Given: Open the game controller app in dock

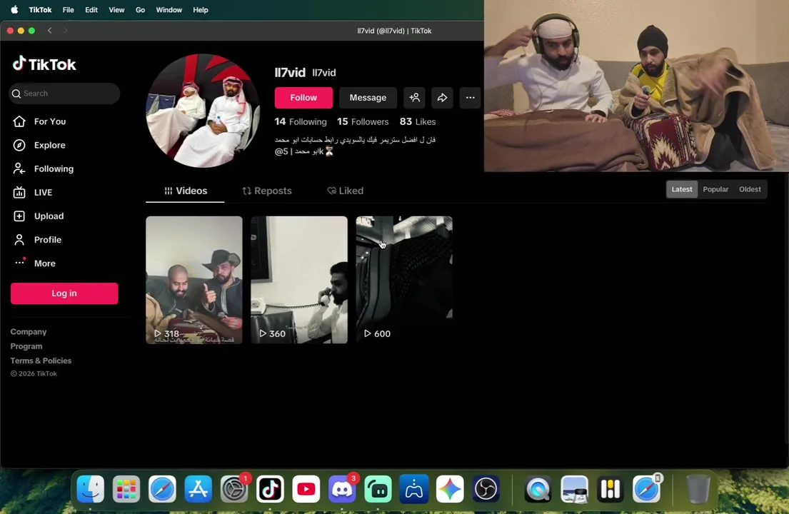Looking at the screenshot, I should click(414, 489).
